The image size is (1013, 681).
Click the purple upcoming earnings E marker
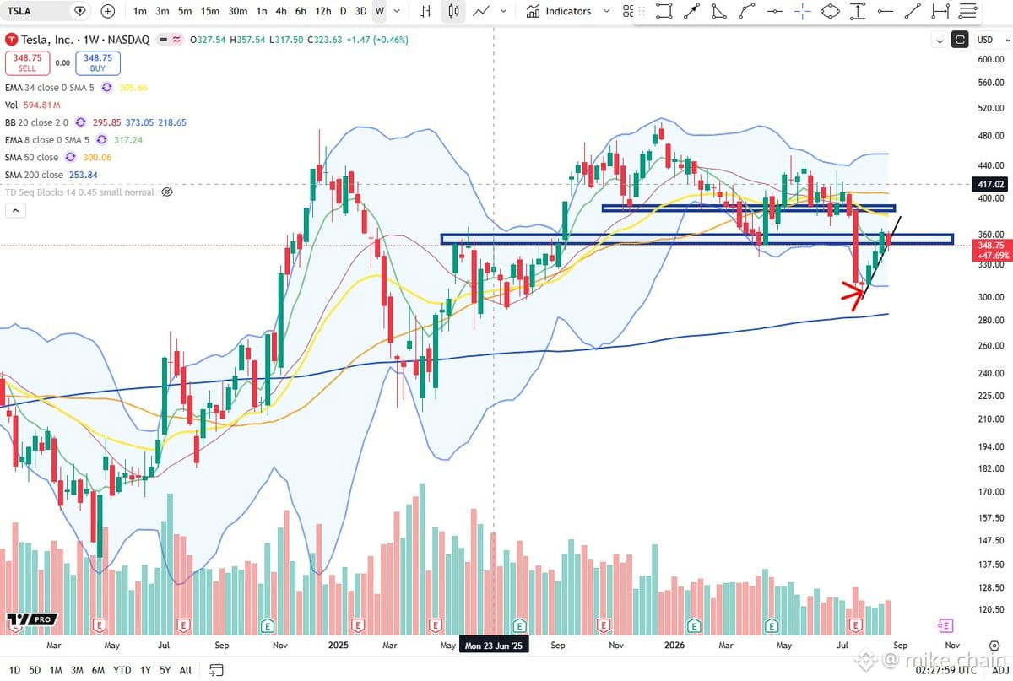click(x=945, y=625)
